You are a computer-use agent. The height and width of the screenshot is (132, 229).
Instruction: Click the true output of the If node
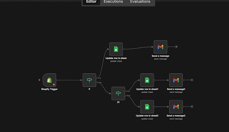96,78
